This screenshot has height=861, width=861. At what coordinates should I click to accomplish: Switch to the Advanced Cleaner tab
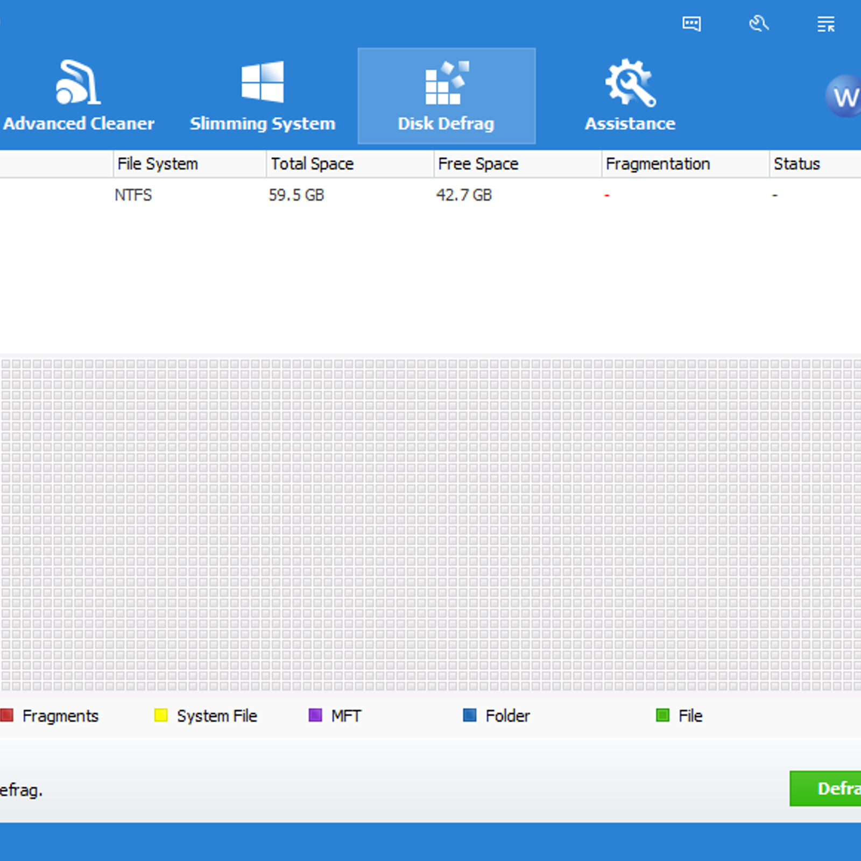coord(79,97)
